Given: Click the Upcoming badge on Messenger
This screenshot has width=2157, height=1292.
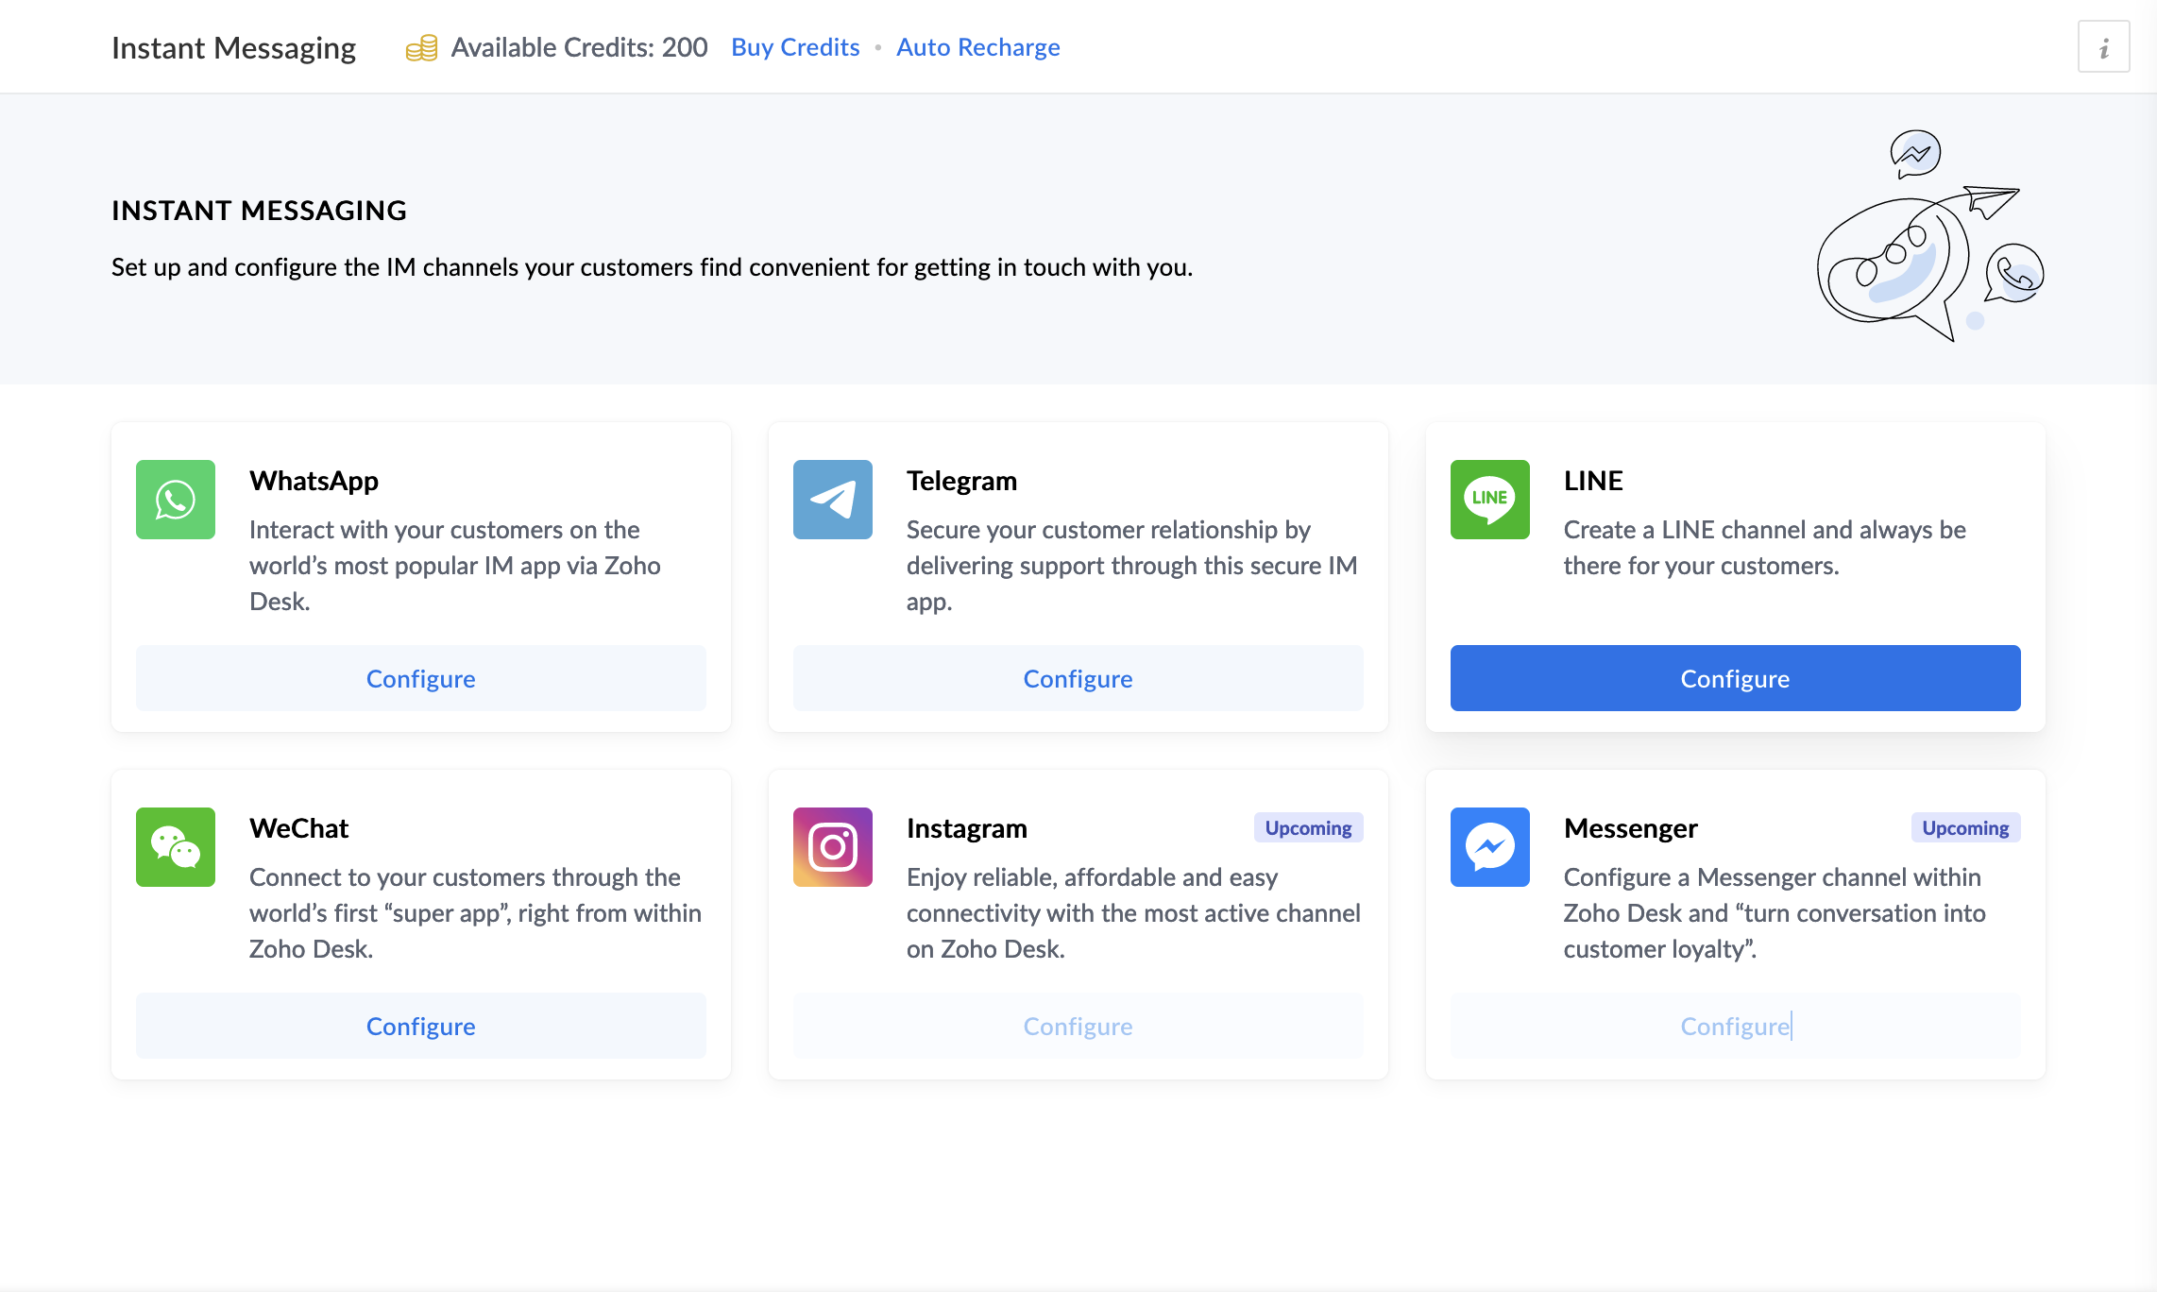Looking at the screenshot, I should pyautogui.click(x=1965, y=828).
